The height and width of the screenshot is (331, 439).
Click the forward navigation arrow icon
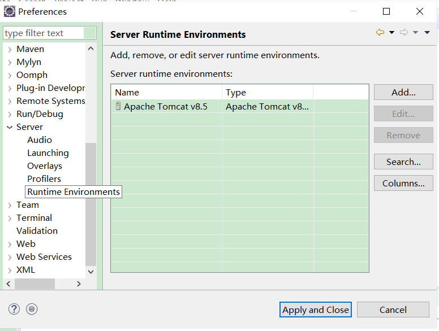pos(404,32)
